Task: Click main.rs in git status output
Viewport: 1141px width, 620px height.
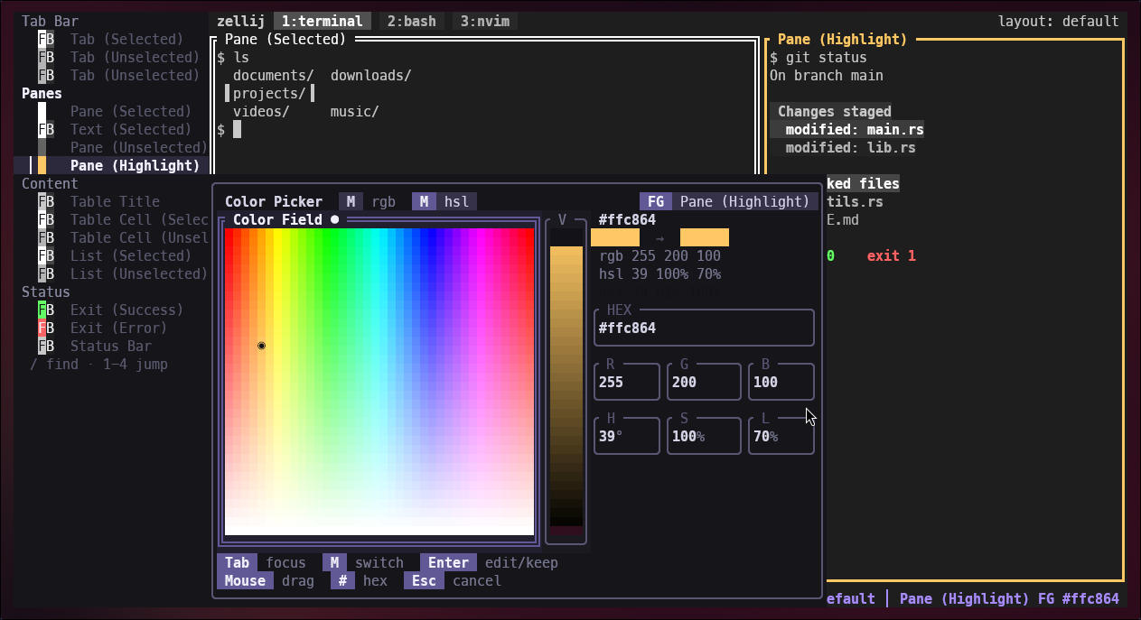Action: (x=895, y=129)
